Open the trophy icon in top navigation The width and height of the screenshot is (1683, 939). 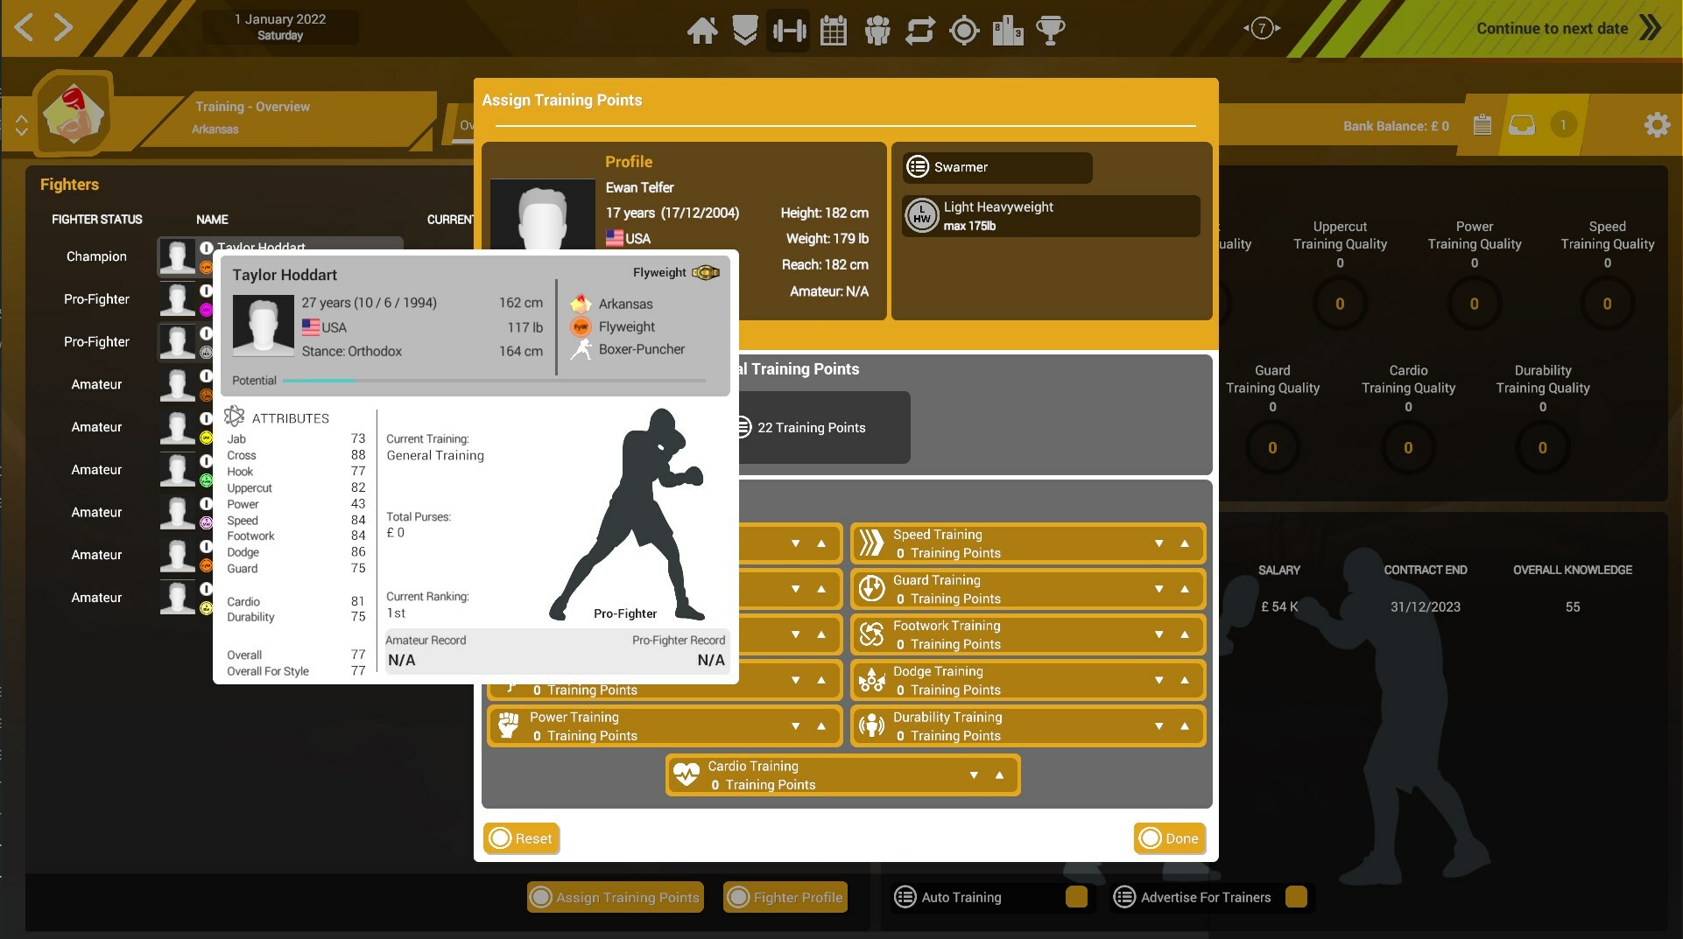point(1051,31)
